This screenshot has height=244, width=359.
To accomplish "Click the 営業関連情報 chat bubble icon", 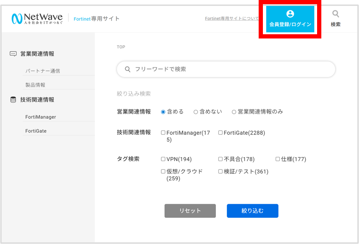I will (13, 54).
